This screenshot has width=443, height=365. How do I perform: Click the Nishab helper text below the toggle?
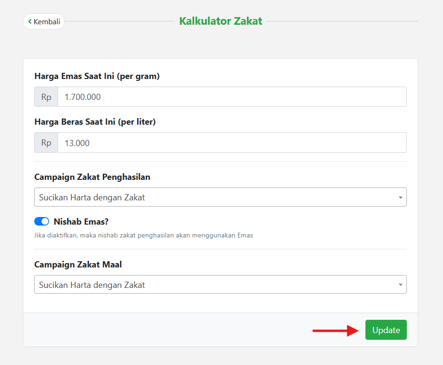pyautogui.click(x=143, y=235)
